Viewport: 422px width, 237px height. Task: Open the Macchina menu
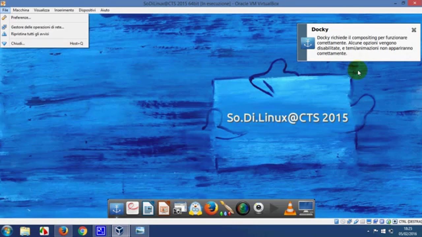(x=21, y=10)
